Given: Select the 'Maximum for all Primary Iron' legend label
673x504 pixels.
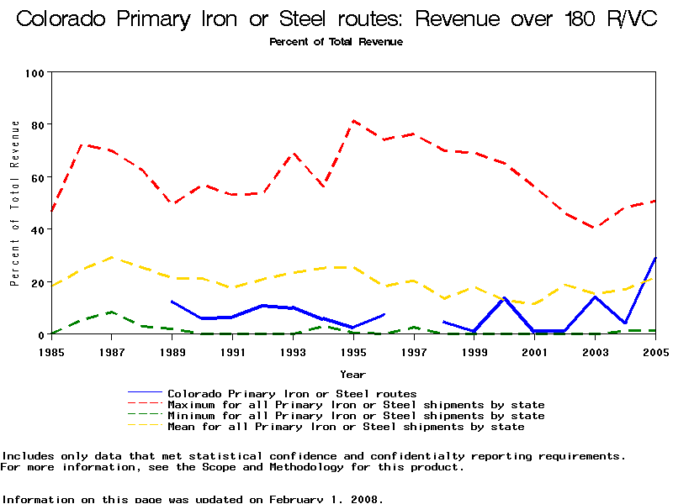Looking at the screenshot, I should coord(356,405).
